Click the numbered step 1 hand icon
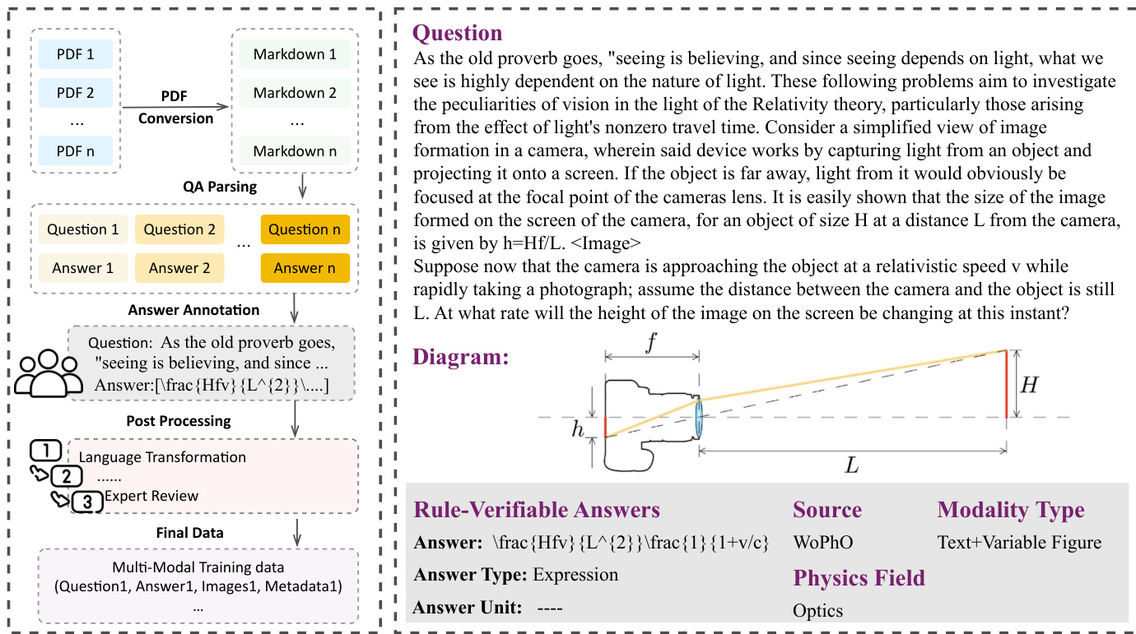Screen dimensions: 1136x634 46,451
